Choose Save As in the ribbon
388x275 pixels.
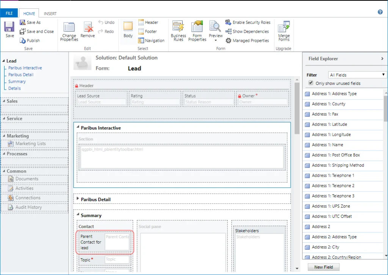[x=30, y=22]
